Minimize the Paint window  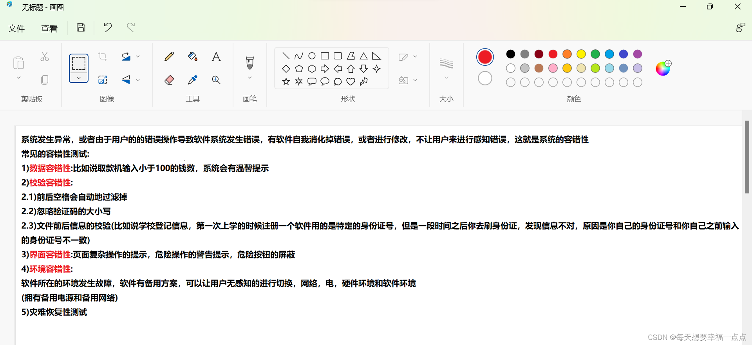tap(683, 7)
